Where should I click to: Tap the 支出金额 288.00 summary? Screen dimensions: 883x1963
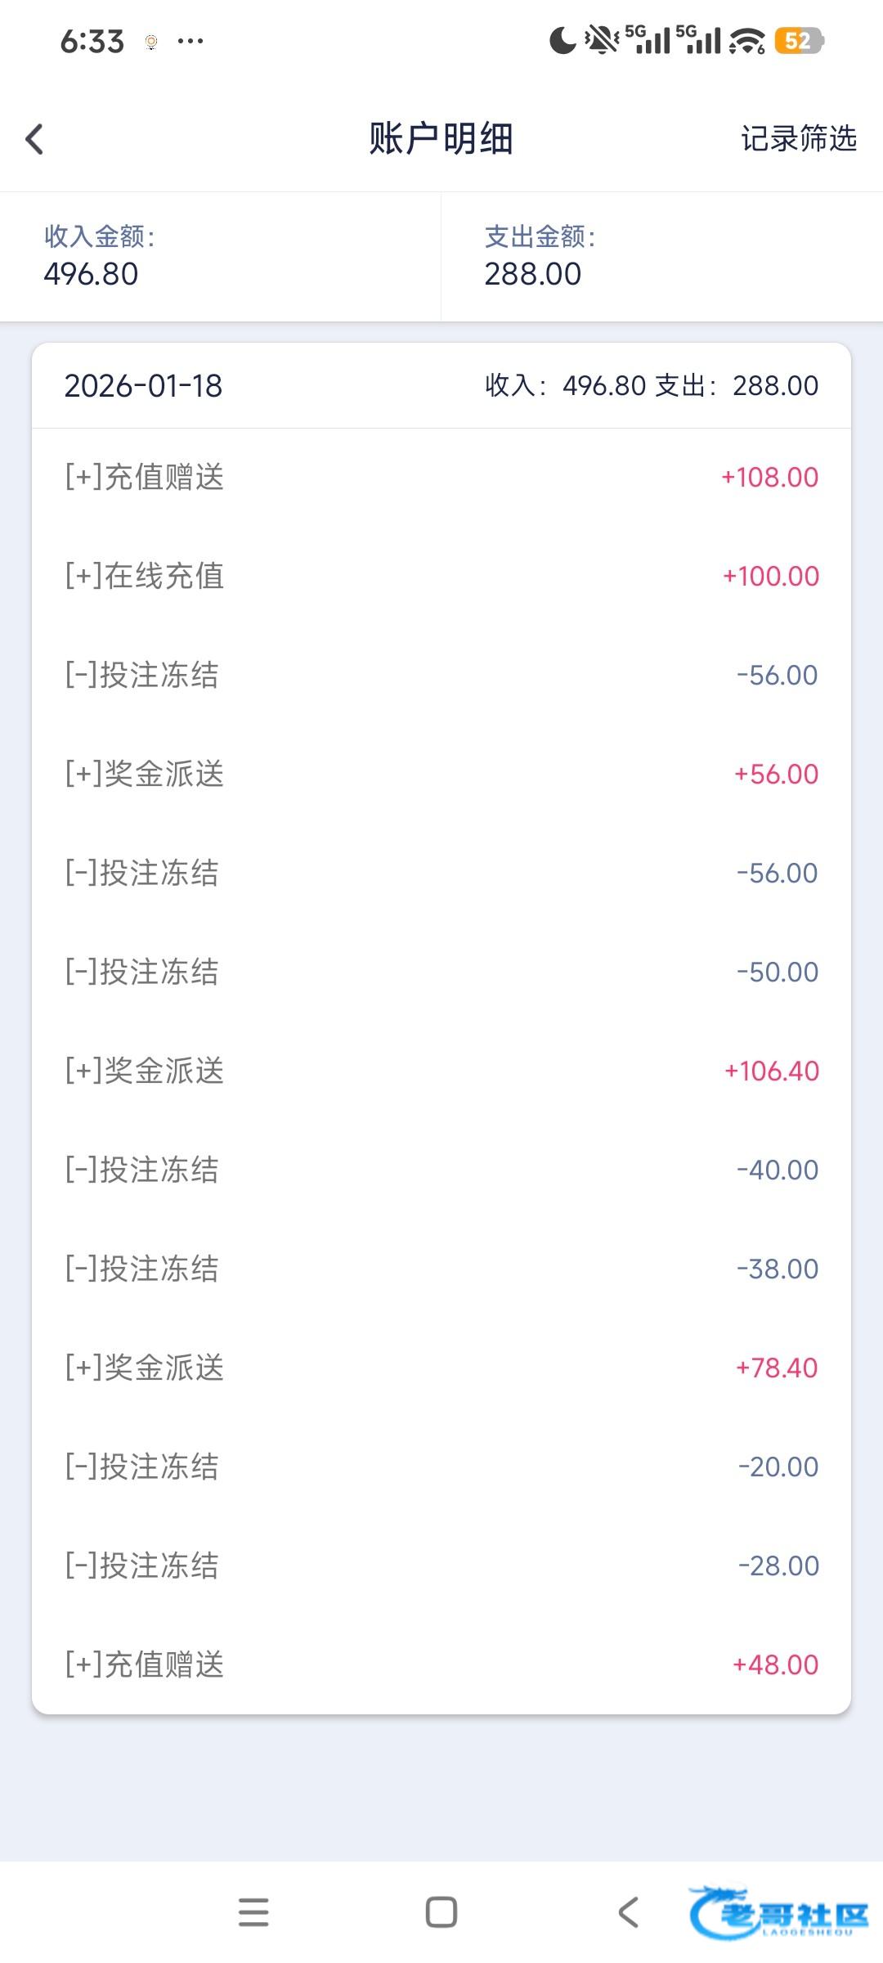(x=661, y=257)
